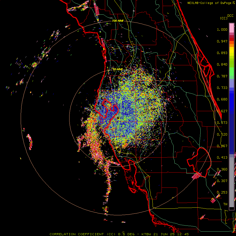Click the 1.000 value on CC scale
236x236 pixels.
(x=222, y=29)
